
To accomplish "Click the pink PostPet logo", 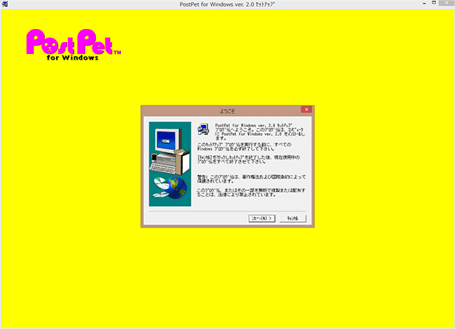I will 71,42.
